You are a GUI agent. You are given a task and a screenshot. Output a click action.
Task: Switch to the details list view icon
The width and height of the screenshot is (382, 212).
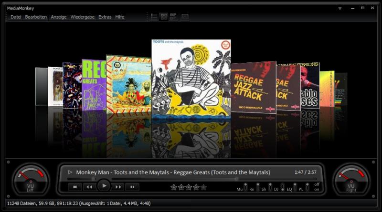point(154,17)
